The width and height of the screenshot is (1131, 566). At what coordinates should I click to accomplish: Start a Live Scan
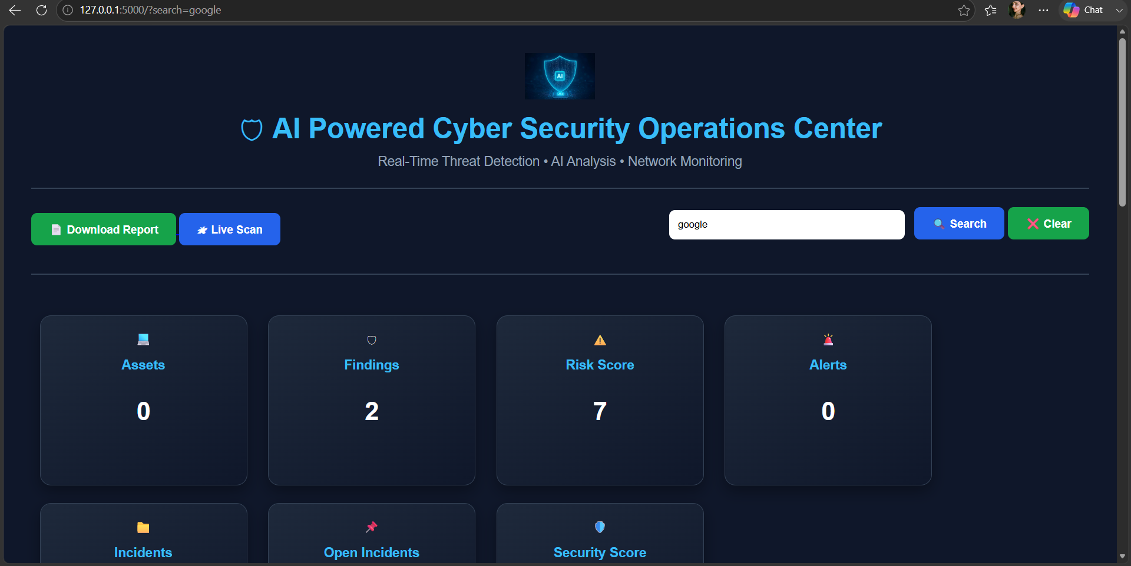click(230, 229)
